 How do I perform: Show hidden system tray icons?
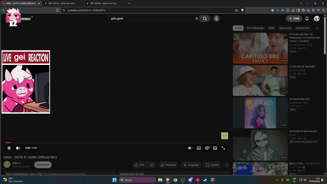point(277,180)
